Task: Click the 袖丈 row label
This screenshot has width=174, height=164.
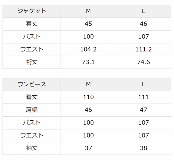Action: coord(32,148)
